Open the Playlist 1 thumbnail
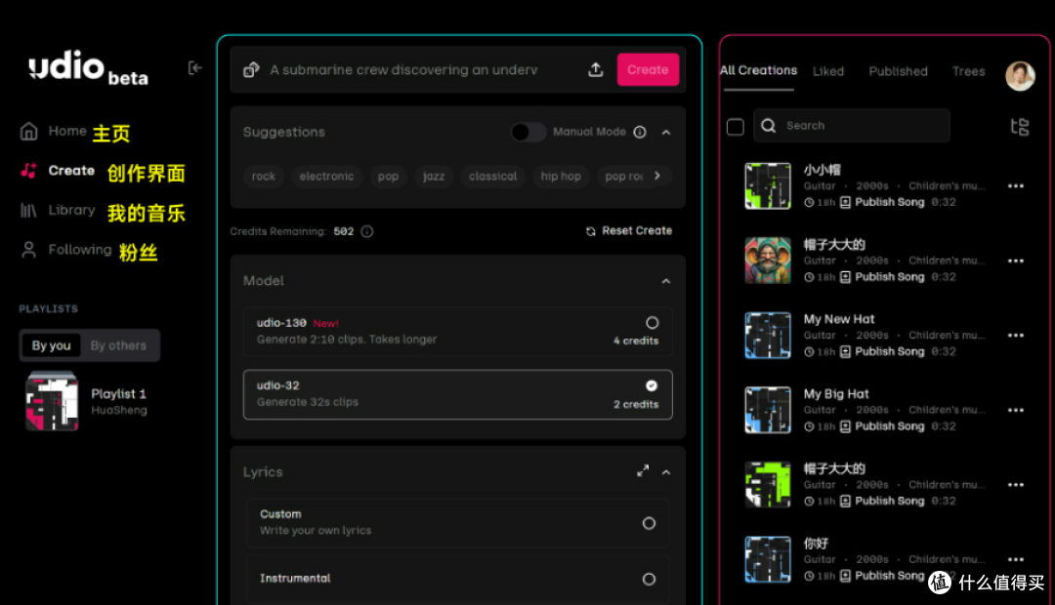 click(x=52, y=401)
